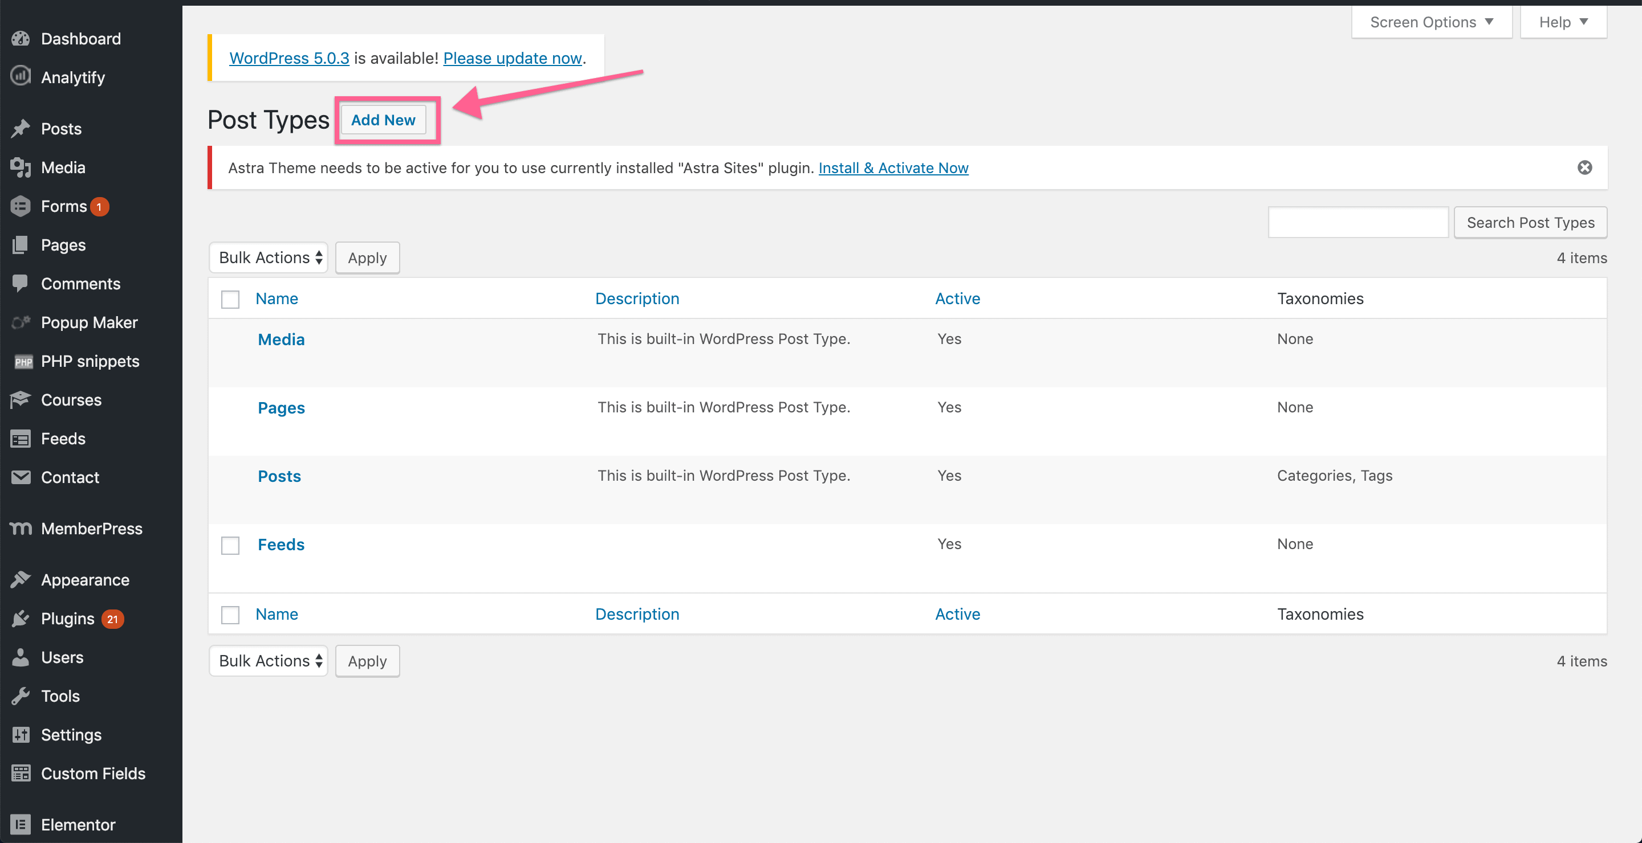This screenshot has height=843, width=1642.
Task: Click Install & Activate Now link
Action: coord(893,167)
